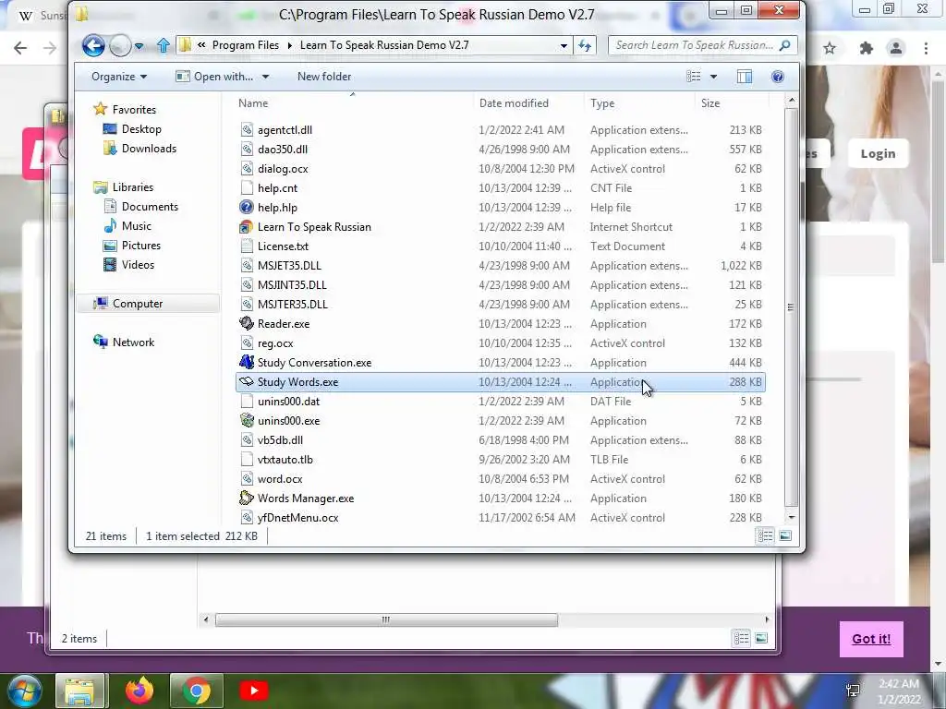Click Program Files in the address breadcrumb
The height and width of the screenshot is (709, 946).
[246, 45]
